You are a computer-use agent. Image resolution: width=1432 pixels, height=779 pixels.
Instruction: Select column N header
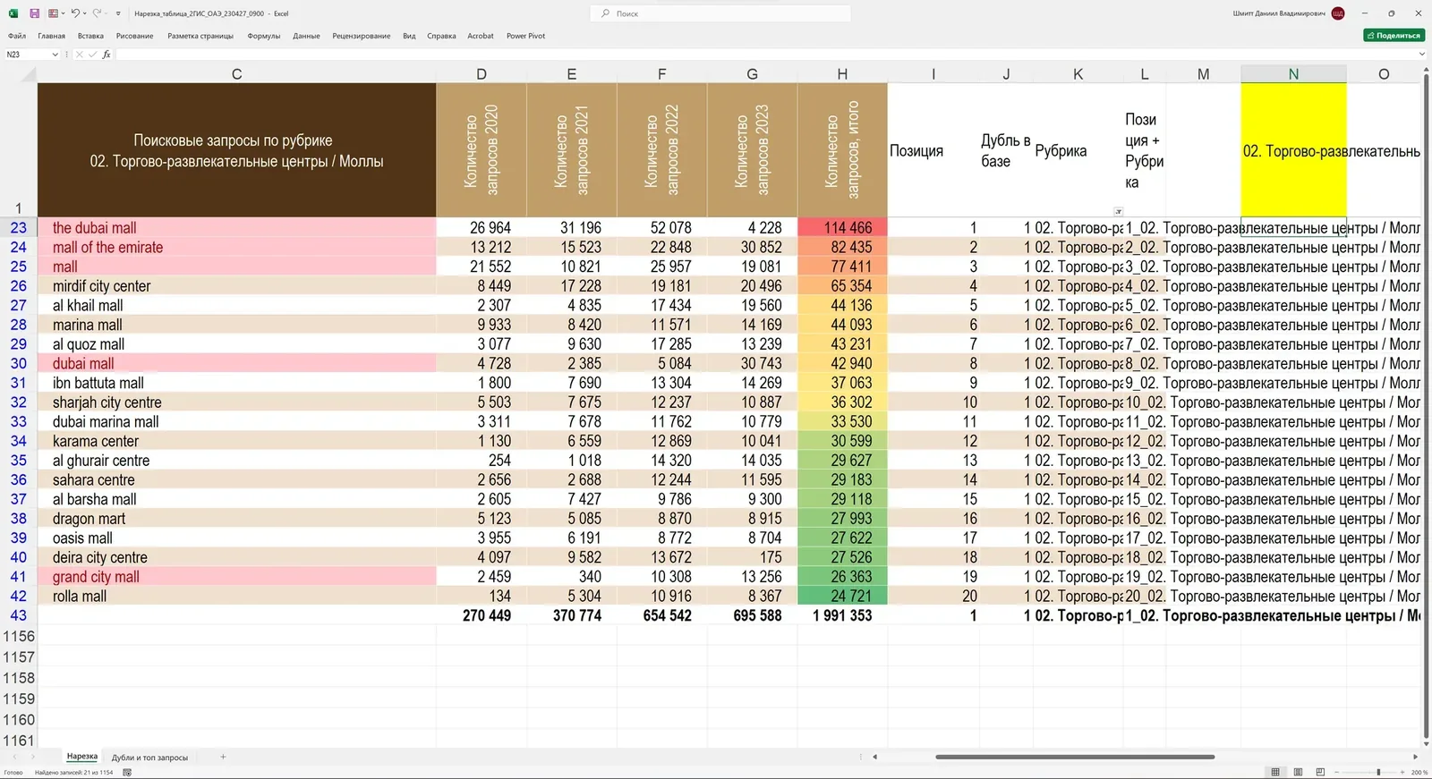[x=1293, y=74]
